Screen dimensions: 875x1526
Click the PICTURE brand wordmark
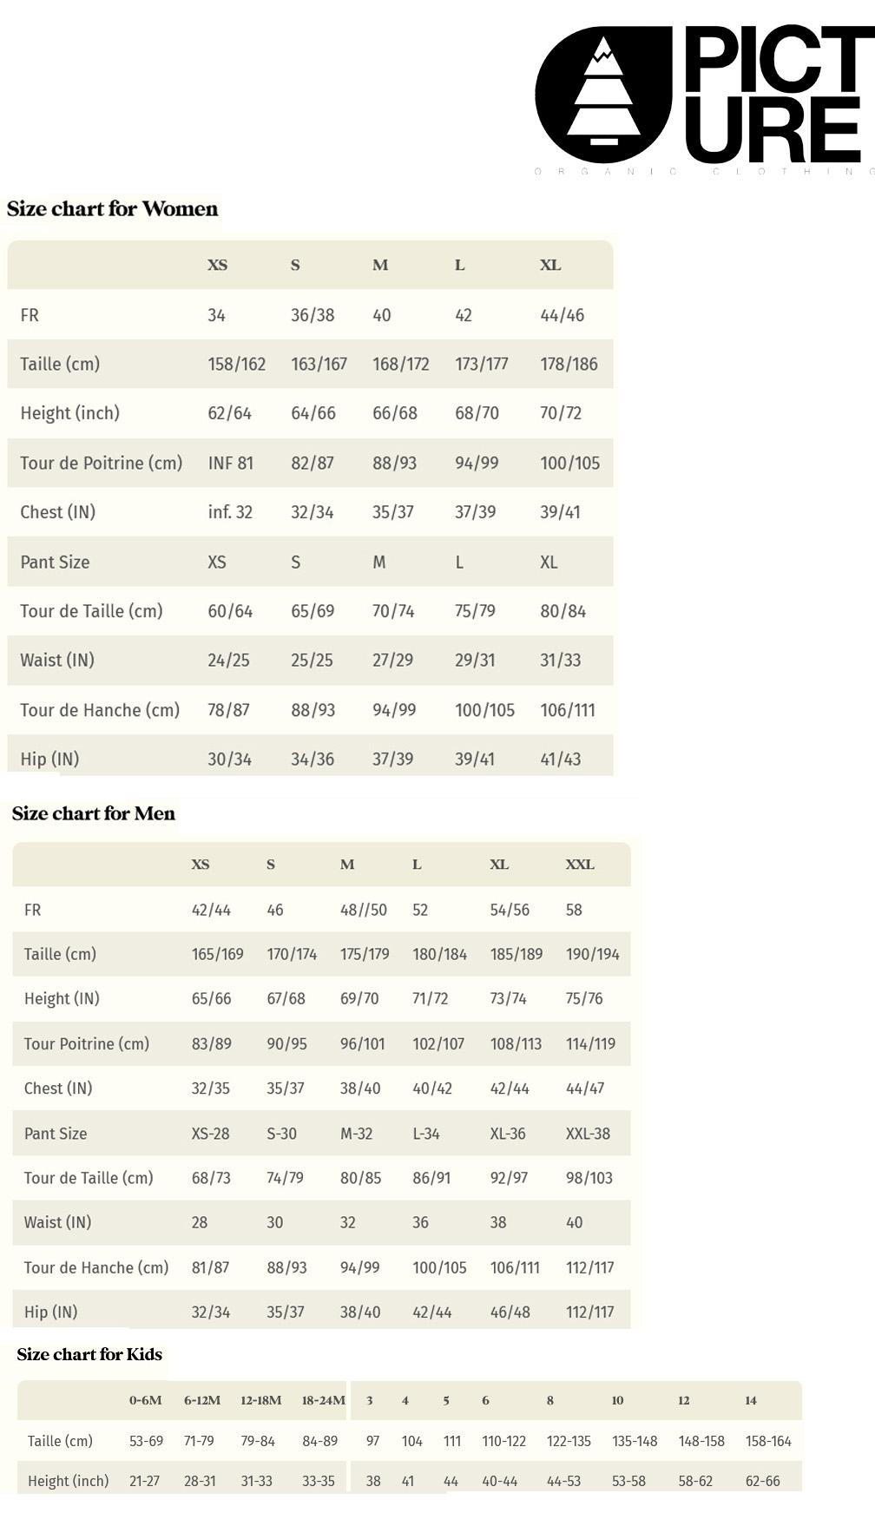point(779,94)
